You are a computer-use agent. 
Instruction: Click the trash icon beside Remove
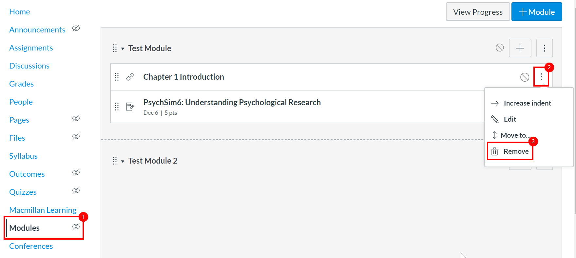(494, 151)
